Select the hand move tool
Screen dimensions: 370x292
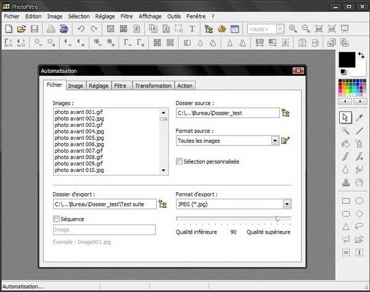[359, 182]
